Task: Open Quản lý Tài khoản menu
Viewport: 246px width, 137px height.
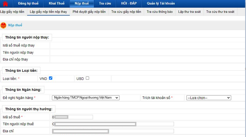Action: point(161,4)
